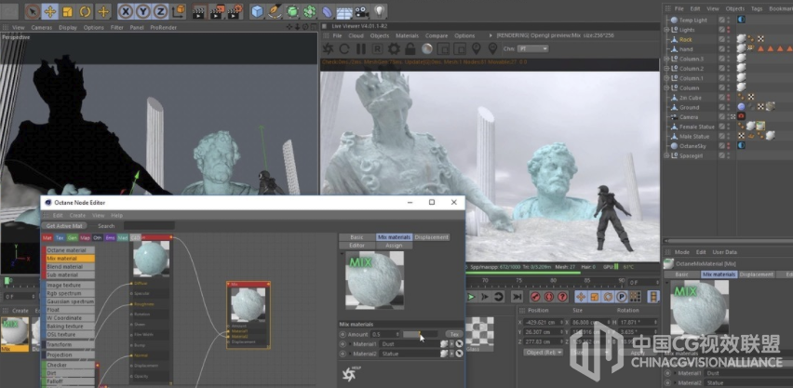Select the Live Selection arrow tool
793x388 pixels.
click(33, 11)
